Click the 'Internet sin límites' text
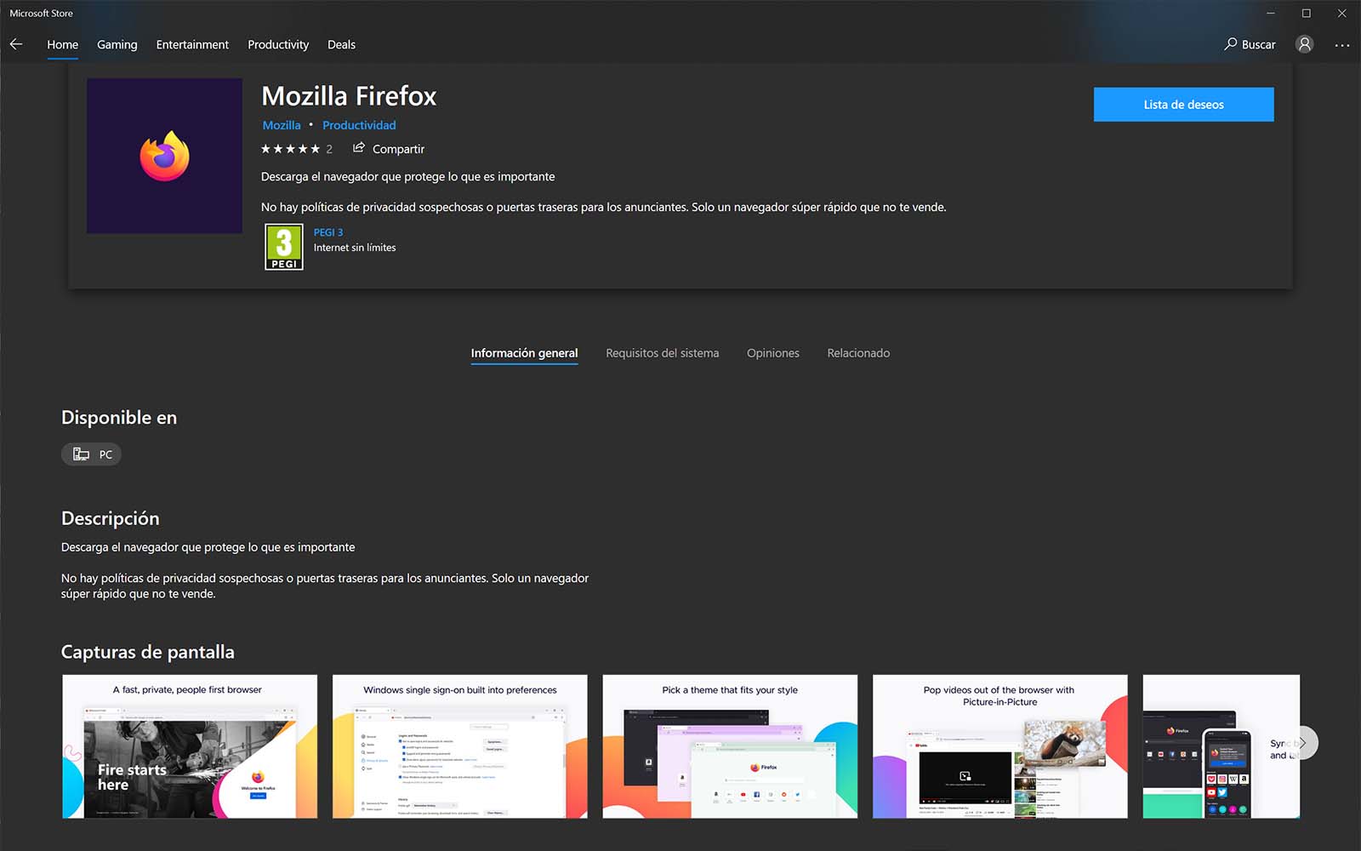 (355, 248)
